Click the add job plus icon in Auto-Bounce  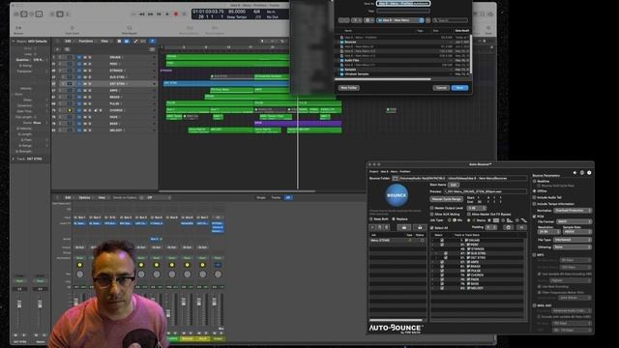[372, 228]
